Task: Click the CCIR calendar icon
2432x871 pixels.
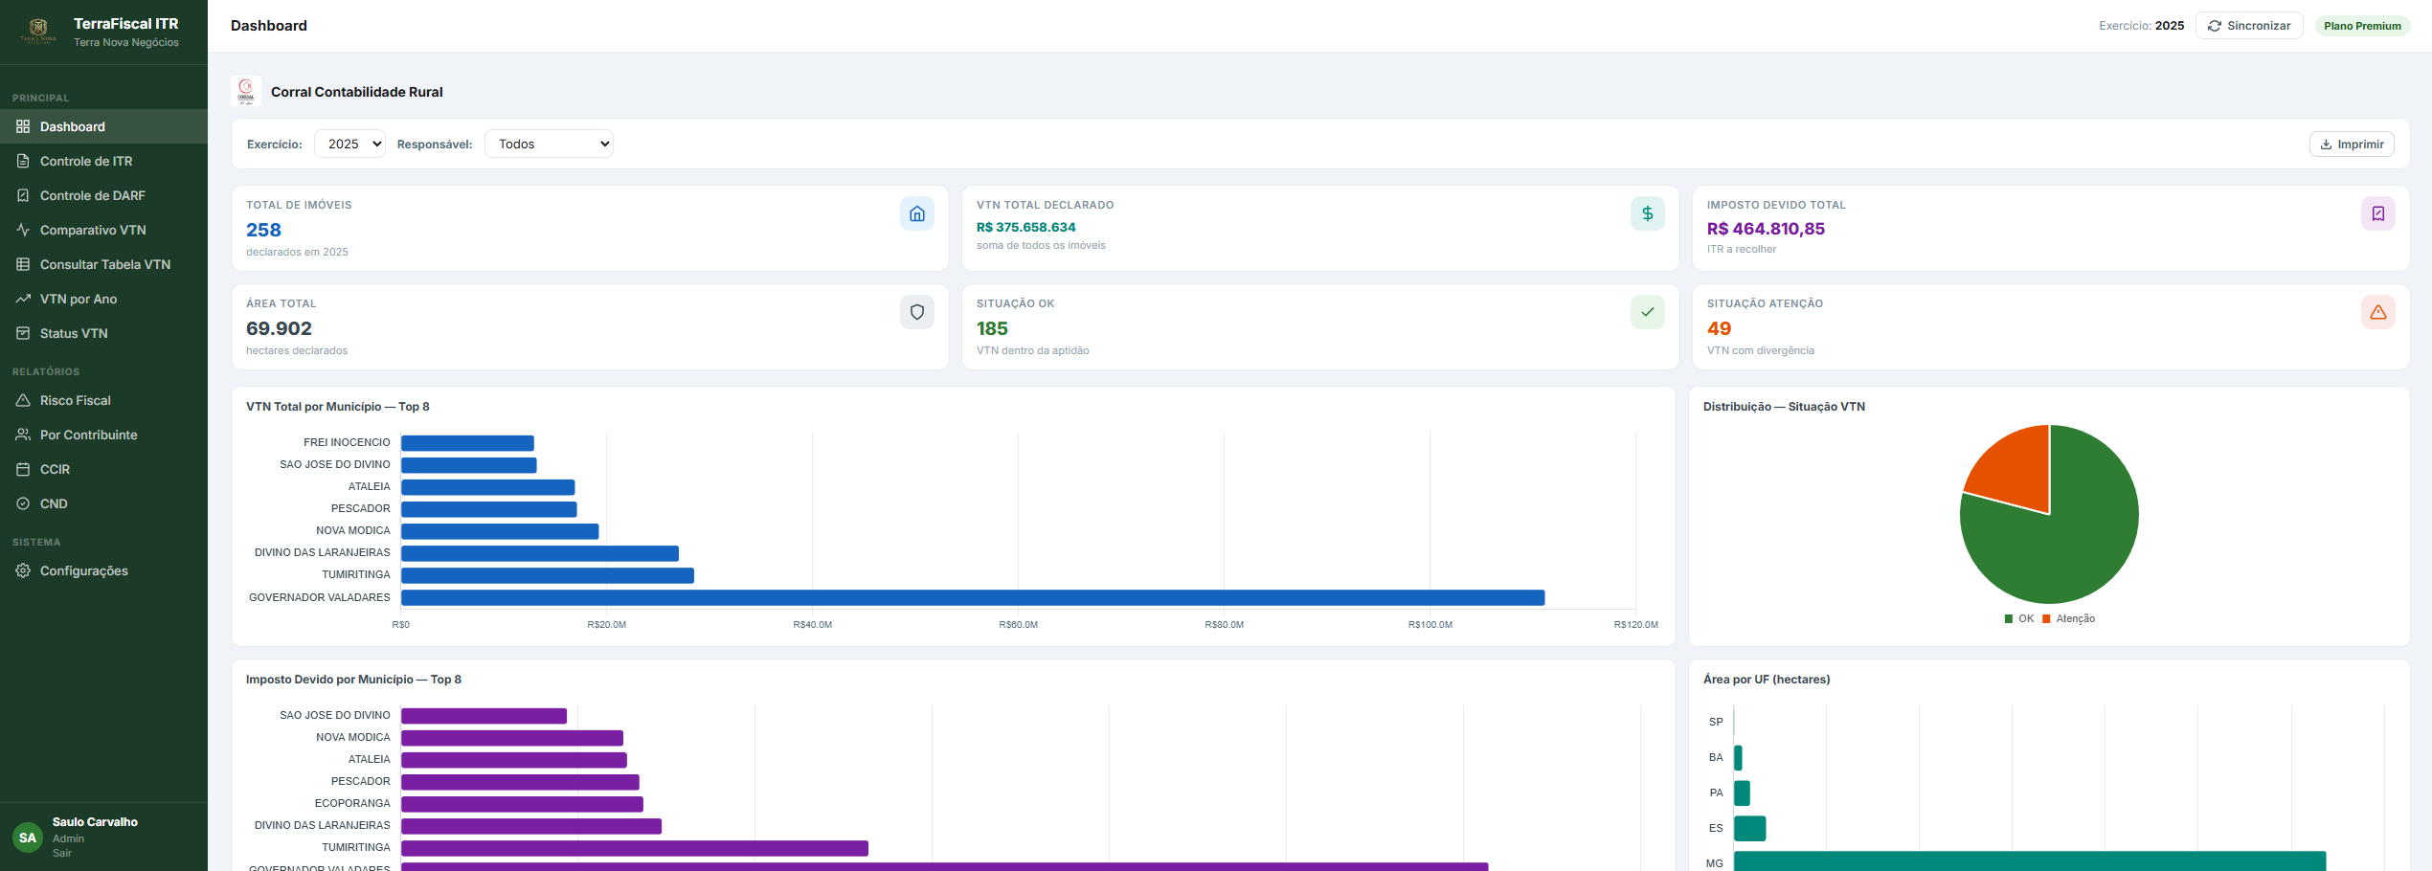Action: 23,469
